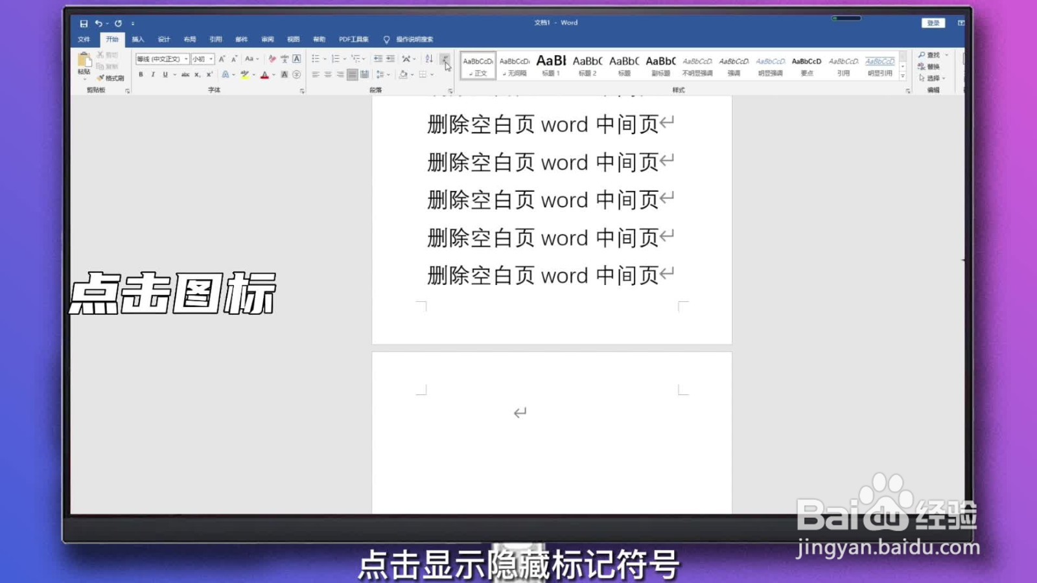Toggle italic formatting
The width and height of the screenshot is (1037, 583).
[153, 74]
